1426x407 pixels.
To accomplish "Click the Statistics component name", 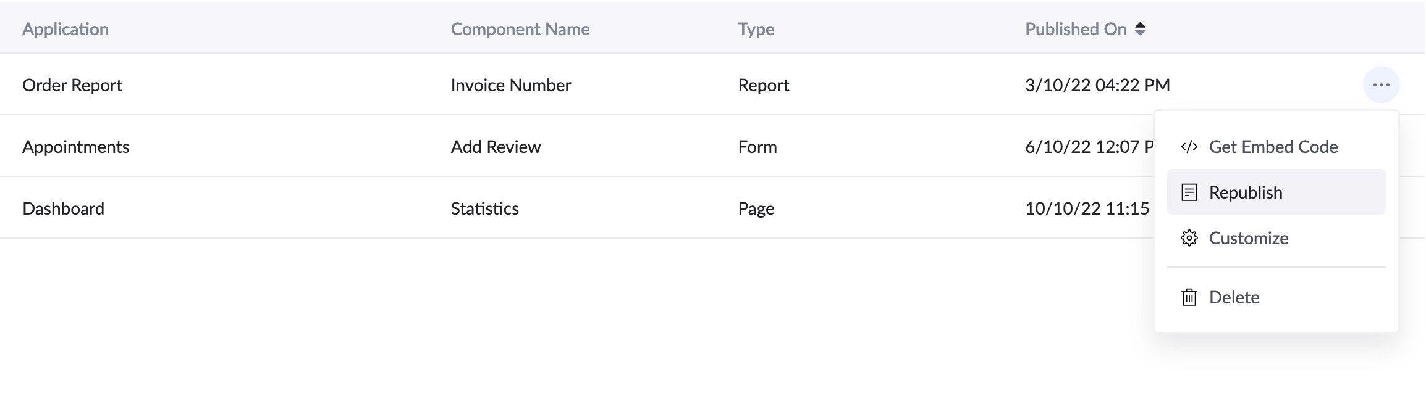I will click(x=485, y=208).
